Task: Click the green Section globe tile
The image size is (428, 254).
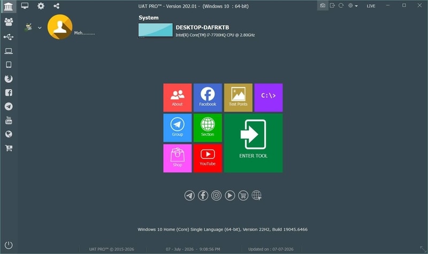Action: (208, 128)
